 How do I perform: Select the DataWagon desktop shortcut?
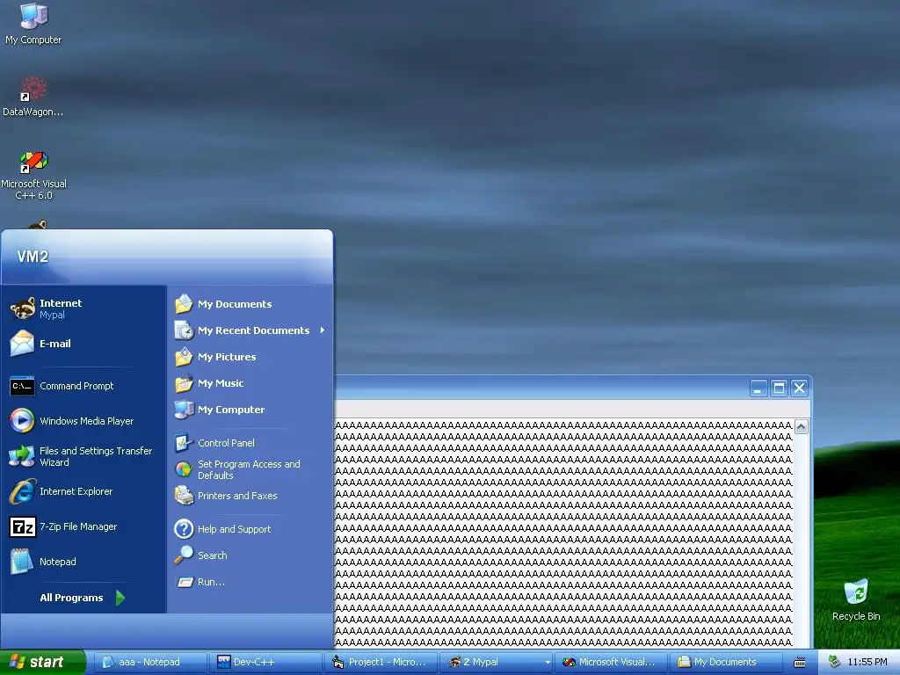click(x=33, y=97)
